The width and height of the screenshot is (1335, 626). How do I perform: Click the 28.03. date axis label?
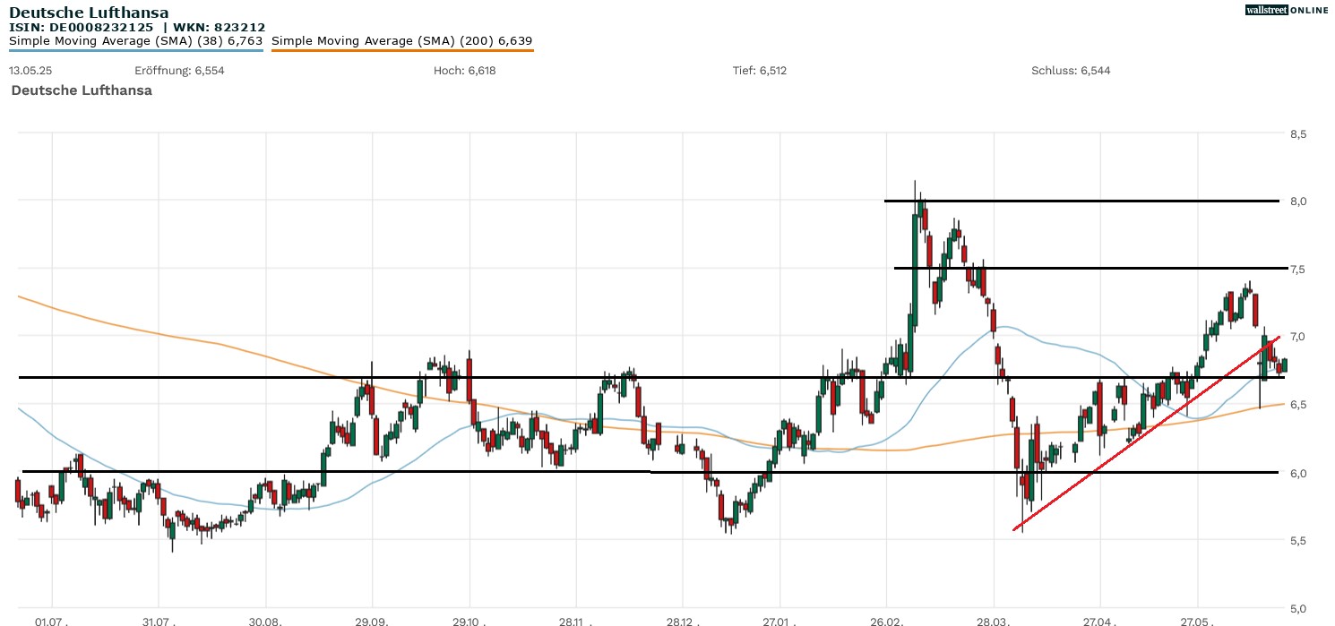992,620
